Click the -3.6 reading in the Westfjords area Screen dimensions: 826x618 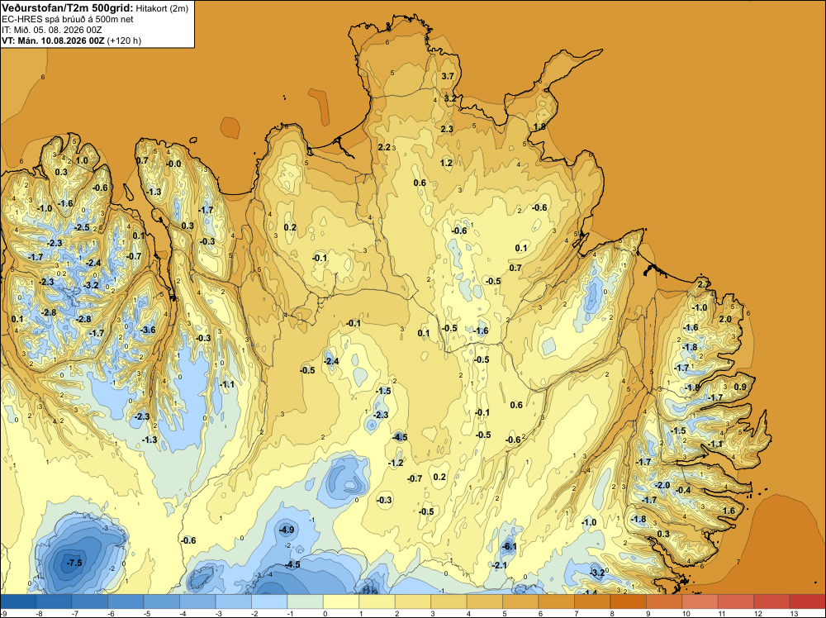click(149, 330)
